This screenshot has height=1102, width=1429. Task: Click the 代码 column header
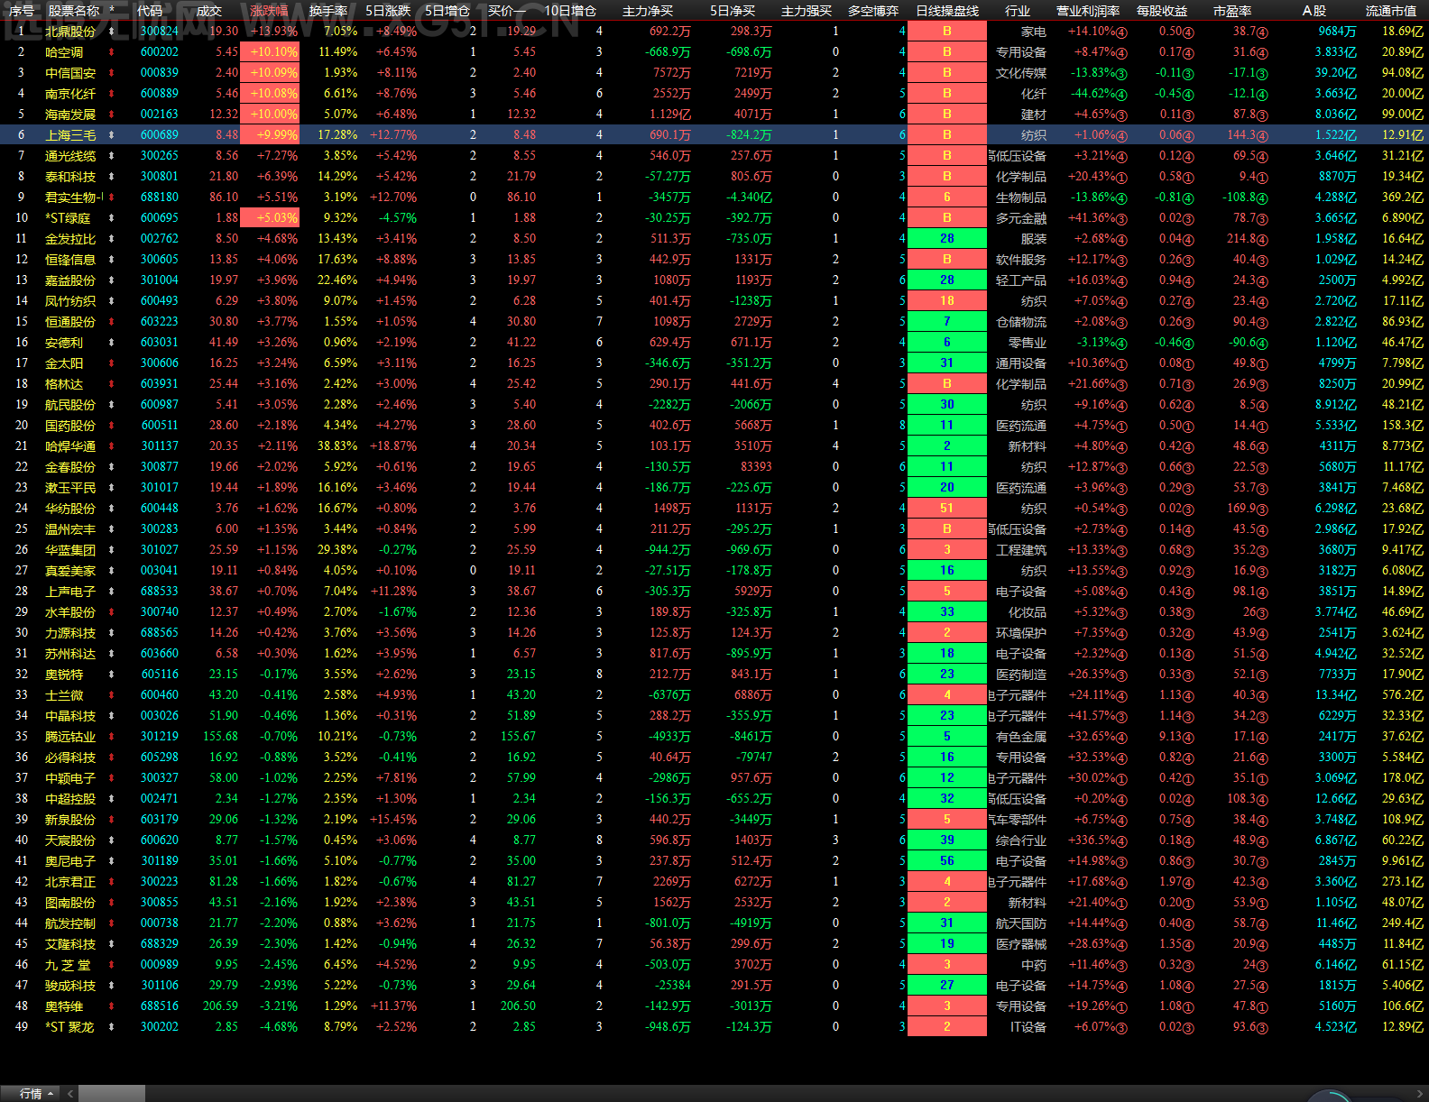click(150, 11)
